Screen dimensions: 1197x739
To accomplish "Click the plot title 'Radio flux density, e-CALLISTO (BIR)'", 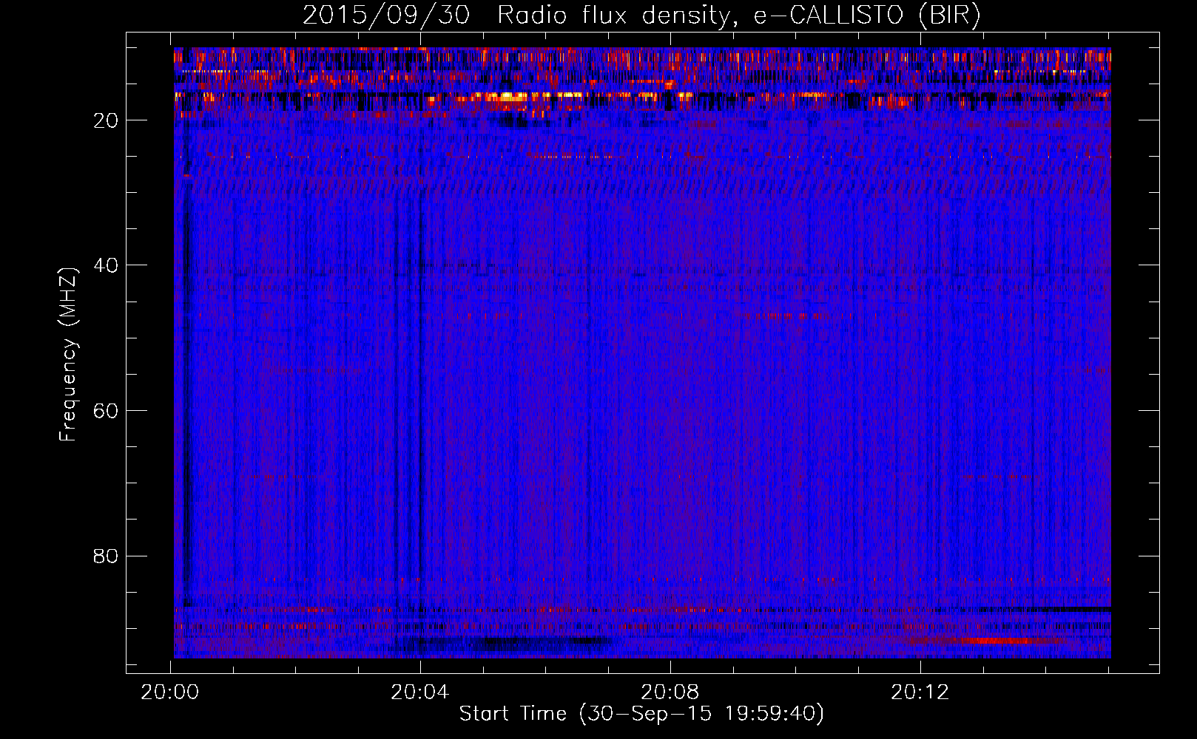I will click(x=738, y=15).
